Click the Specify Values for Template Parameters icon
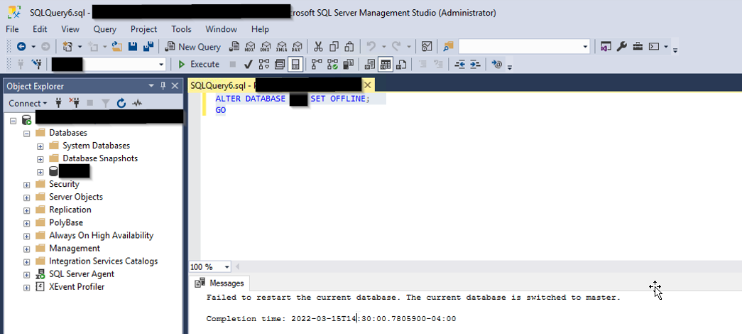742x336 pixels. coord(497,64)
